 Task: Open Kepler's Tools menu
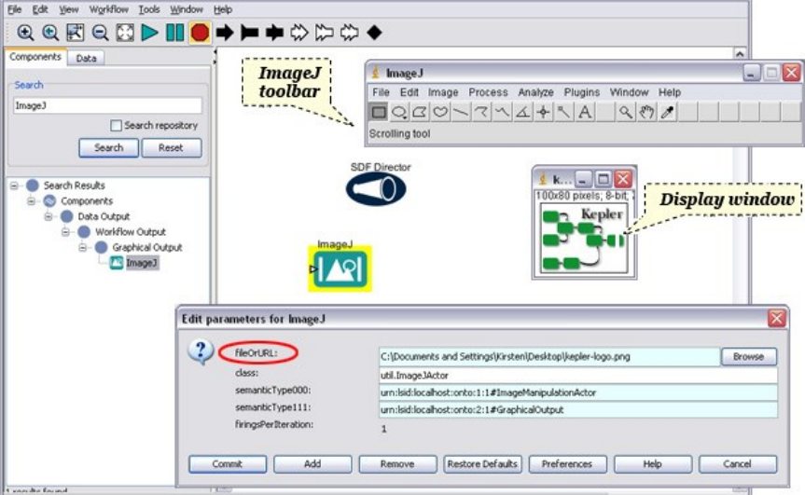pos(149,9)
